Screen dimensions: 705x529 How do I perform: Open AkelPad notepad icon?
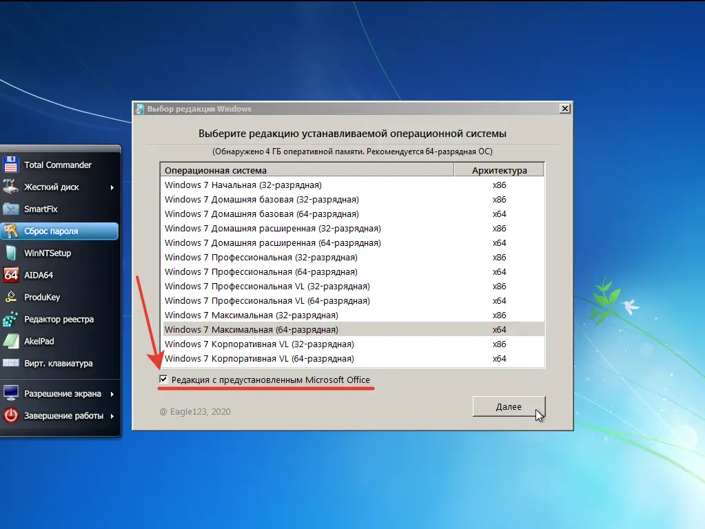point(11,341)
